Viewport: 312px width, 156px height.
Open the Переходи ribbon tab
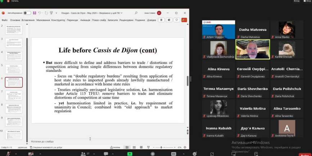click(x=72, y=20)
